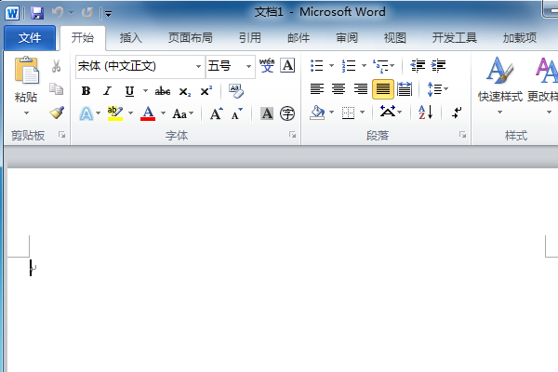Expand the 粘贴 options arrow

[x=26, y=113]
